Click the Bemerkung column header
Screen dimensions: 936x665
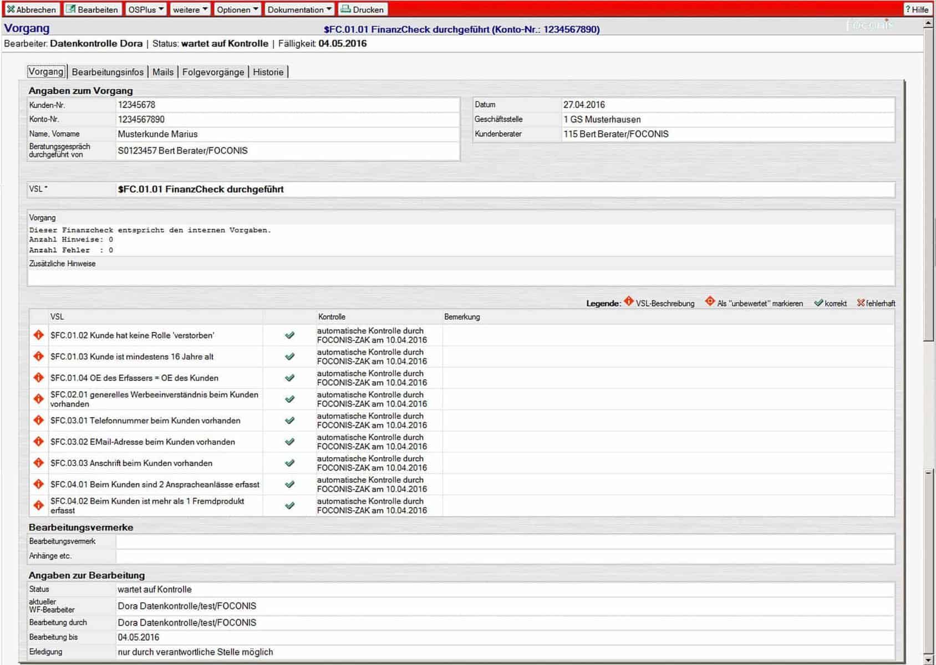point(462,317)
